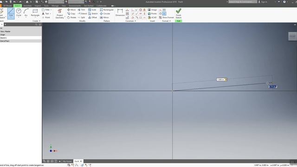Open the Environments ribbon tab

75,6
